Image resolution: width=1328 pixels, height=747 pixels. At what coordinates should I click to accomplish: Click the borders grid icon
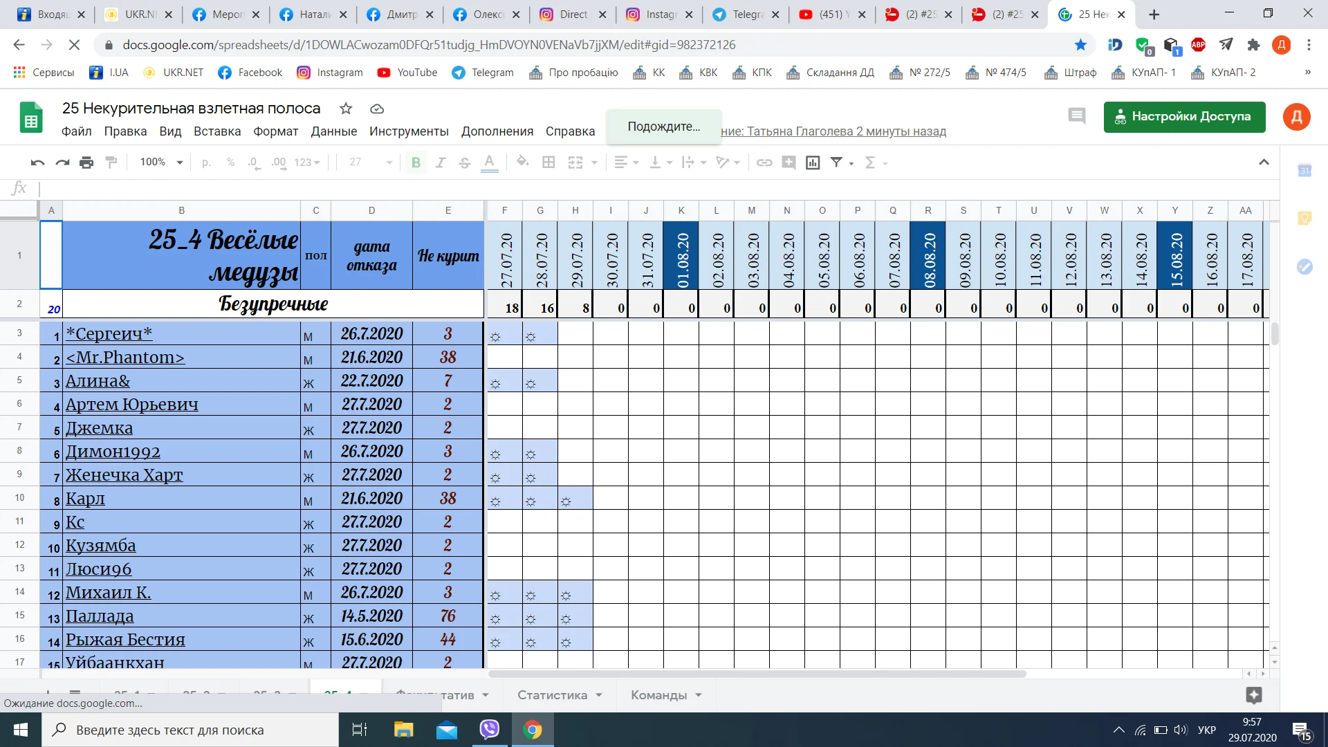(548, 163)
